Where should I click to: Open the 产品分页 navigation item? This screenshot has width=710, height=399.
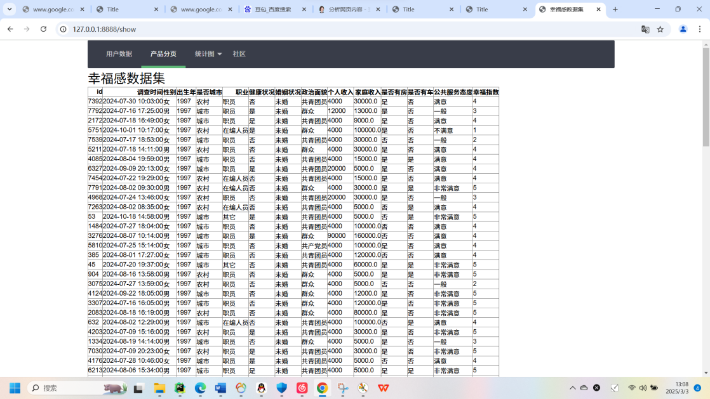click(163, 54)
